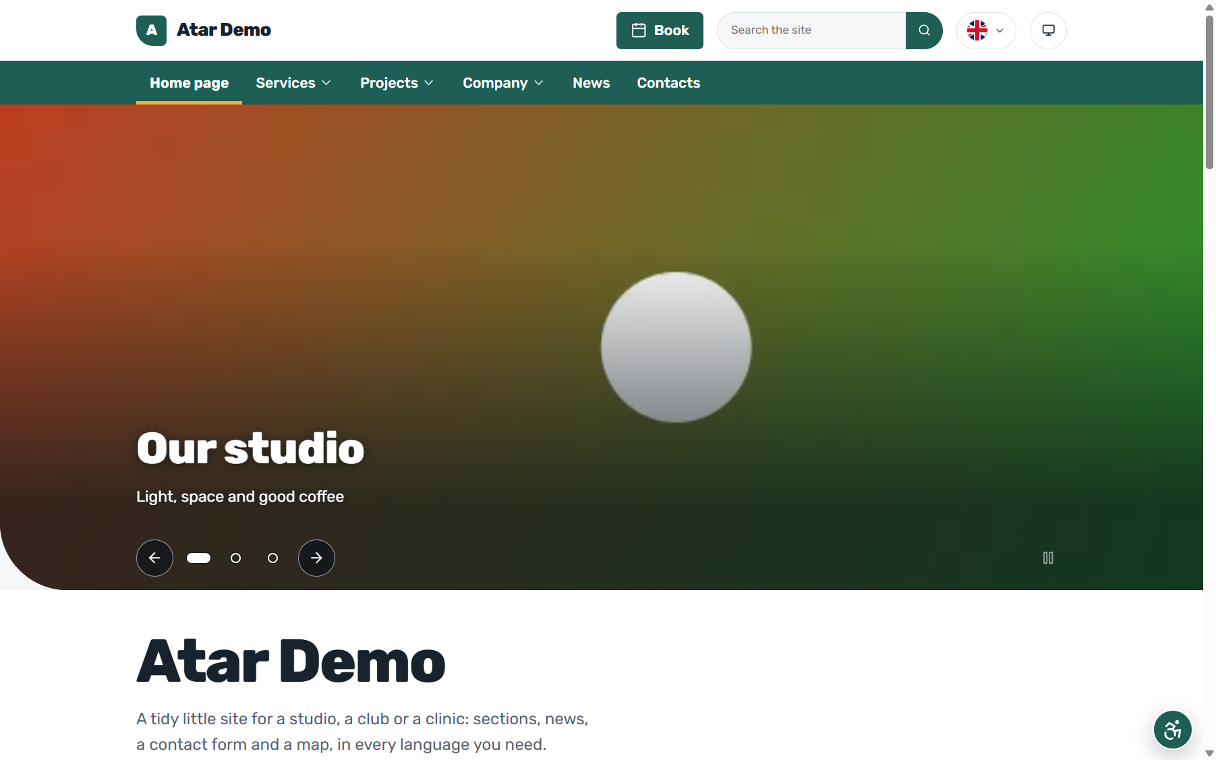Expand the Services menu dropdown
This screenshot has width=1216, height=760.
coord(293,83)
